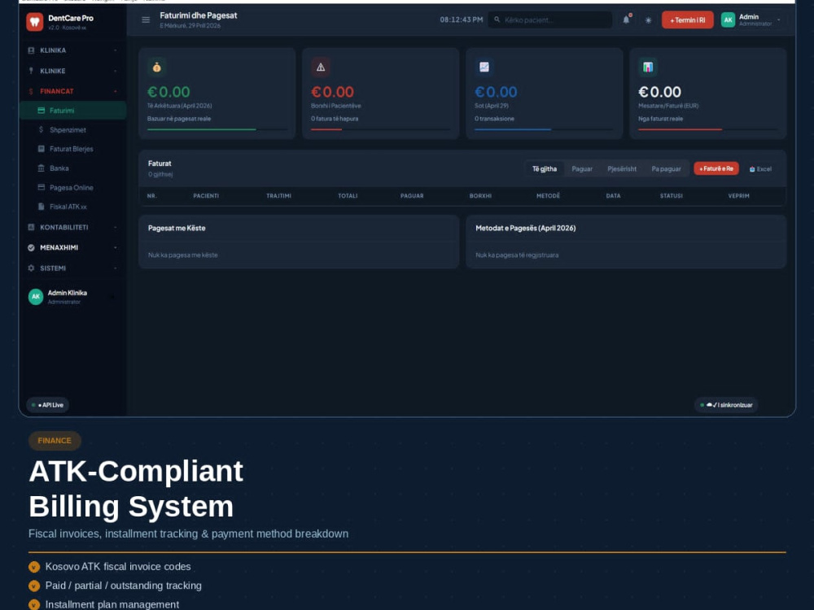
Task: Collapse the FINANCAT section chevron
Action: click(115, 91)
